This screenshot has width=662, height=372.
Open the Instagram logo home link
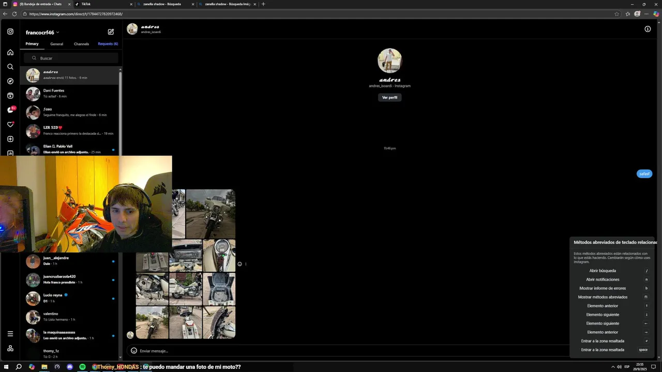coord(10,32)
